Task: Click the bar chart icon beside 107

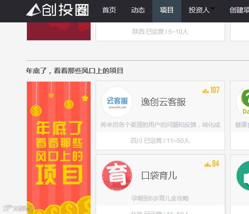Action: 206,91
